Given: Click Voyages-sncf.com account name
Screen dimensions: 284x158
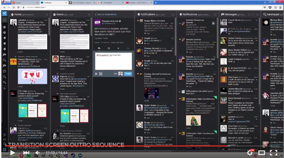Looking at the screenshot, I should tap(110, 21).
